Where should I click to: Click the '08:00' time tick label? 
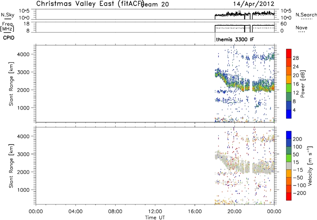click(x=115, y=212)
